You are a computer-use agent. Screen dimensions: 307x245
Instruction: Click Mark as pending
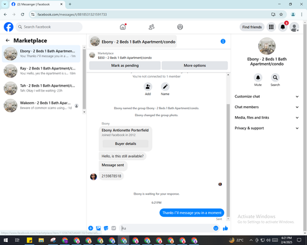[125, 66]
